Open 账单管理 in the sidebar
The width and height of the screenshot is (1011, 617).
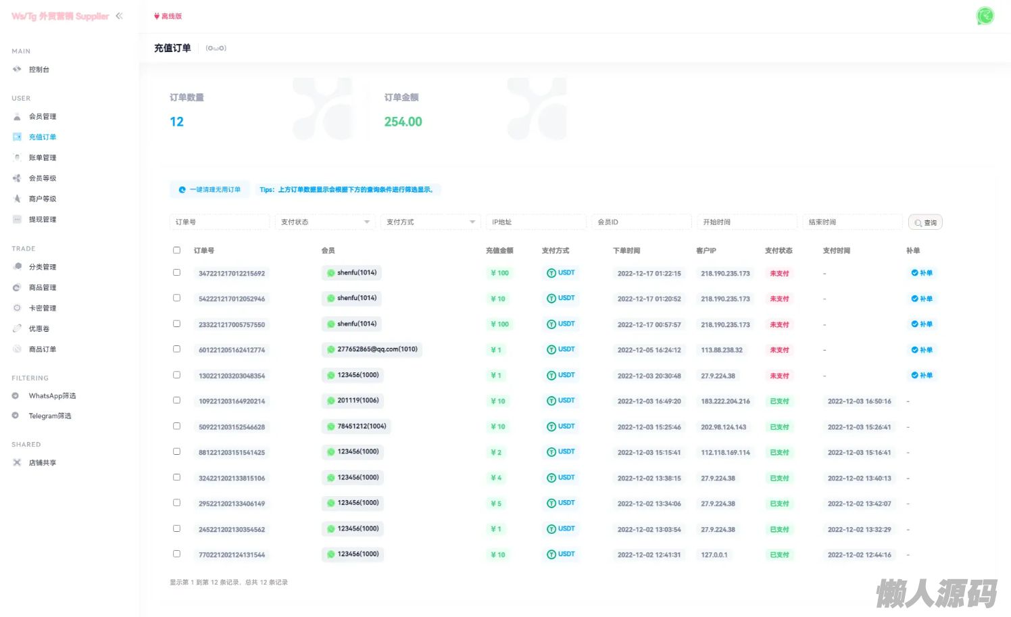coord(42,157)
